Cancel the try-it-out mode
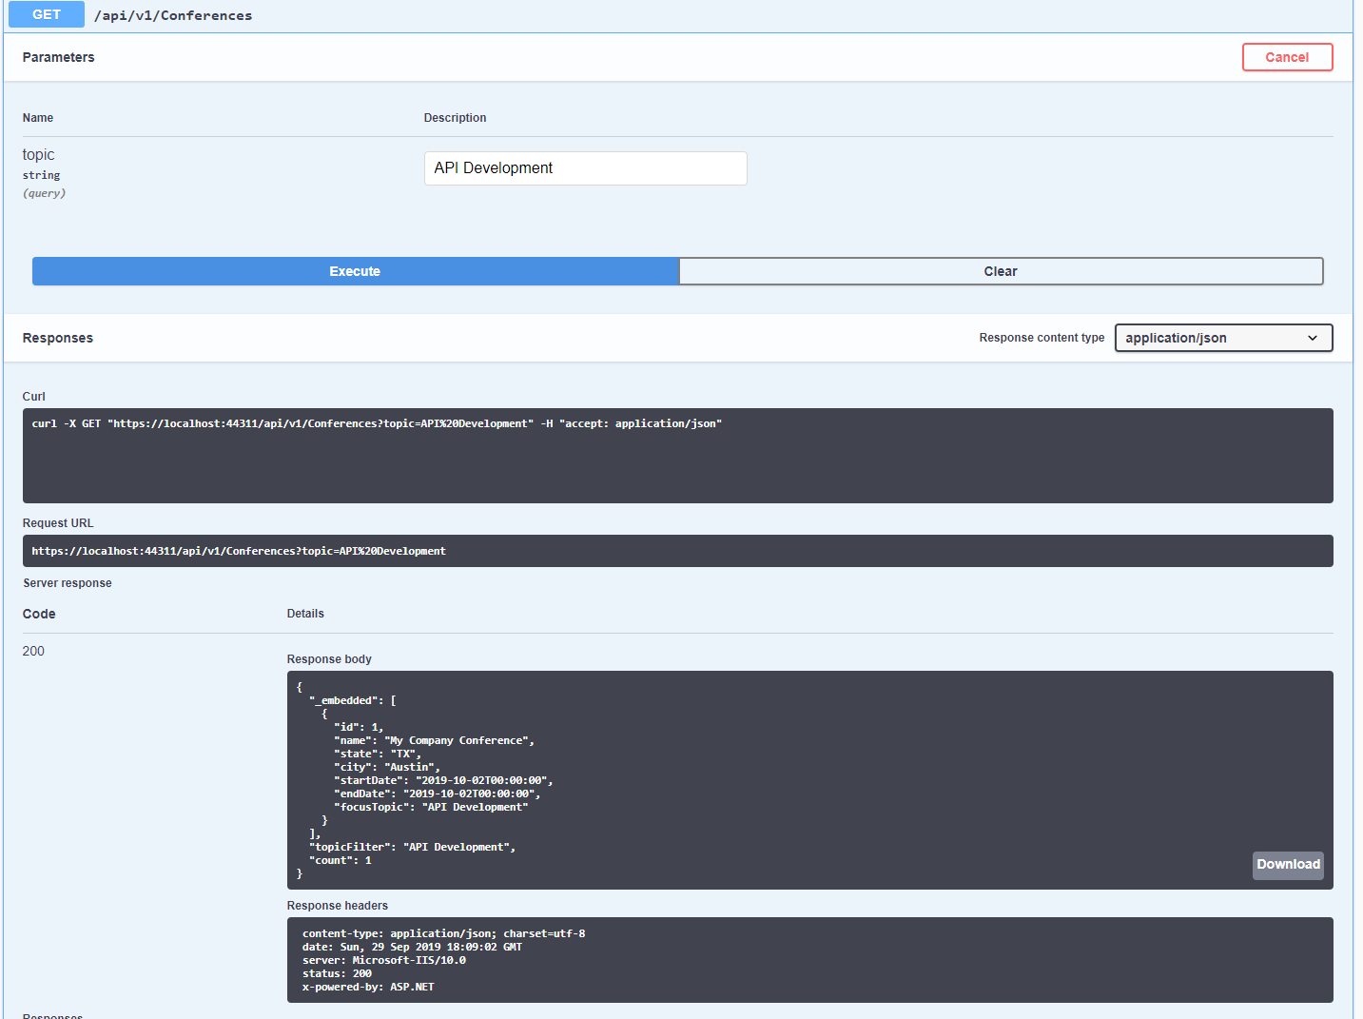This screenshot has width=1363, height=1019. (1287, 57)
